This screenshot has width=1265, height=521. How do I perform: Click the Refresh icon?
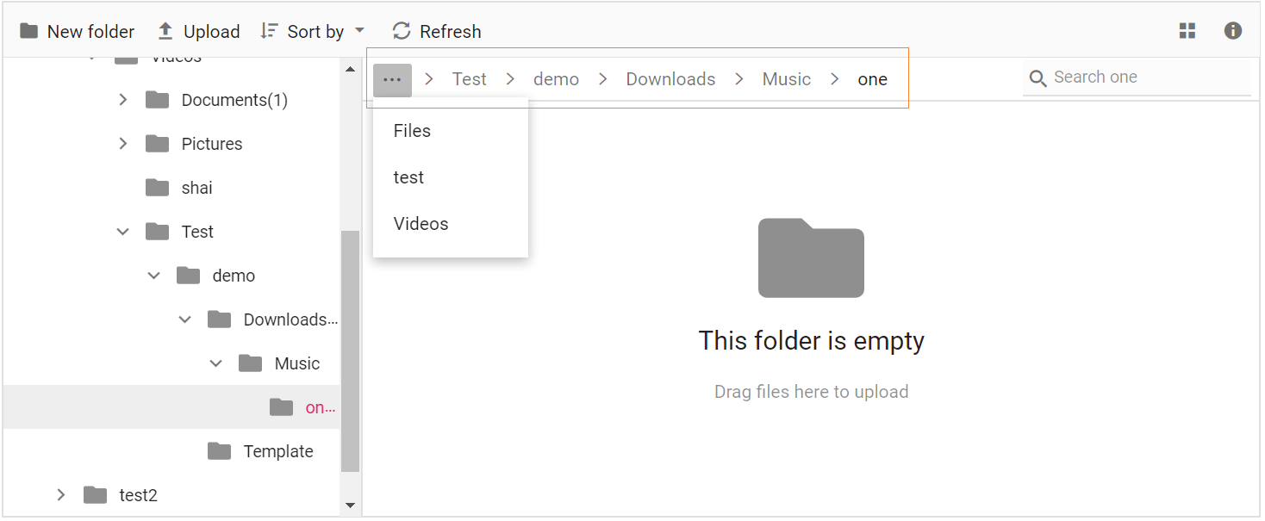click(x=401, y=31)
